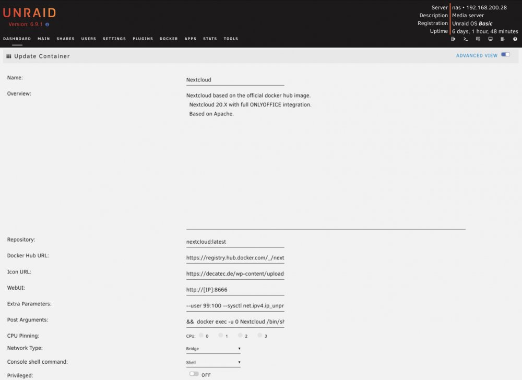Open the Plugins tab
This screenshot has height=380, width=522.
[143, 39]
